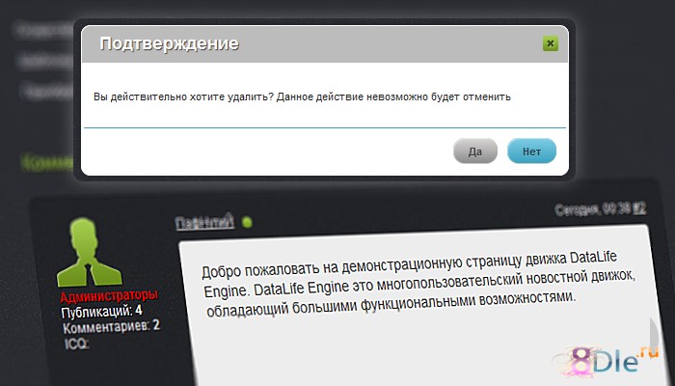The width and height of the screenshot is (675, 386).
Task: Click the green administrator avatar image
Action: coord(89,253)
